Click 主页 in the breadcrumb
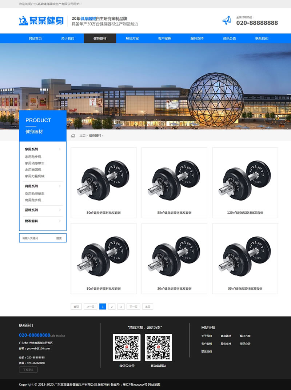Screen dimensions: 291x390 [x=83, y=136]
